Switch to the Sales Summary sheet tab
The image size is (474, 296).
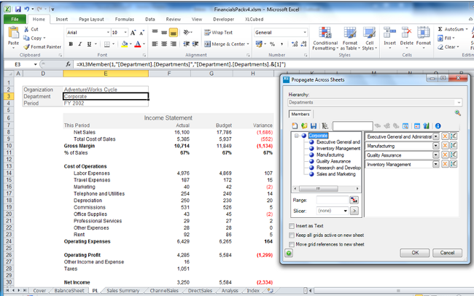(123, 290)
